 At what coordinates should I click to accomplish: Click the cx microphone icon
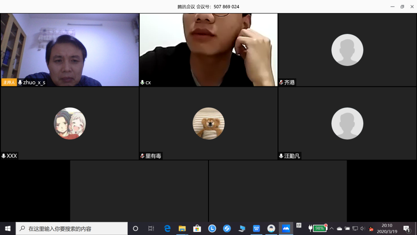[x=143, y=83]
